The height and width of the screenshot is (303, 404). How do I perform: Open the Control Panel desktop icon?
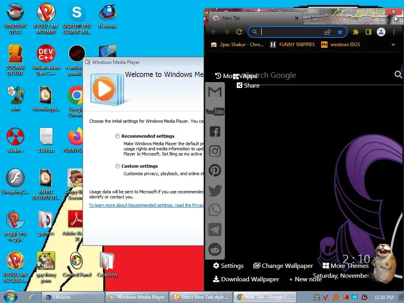pos(77,265)
